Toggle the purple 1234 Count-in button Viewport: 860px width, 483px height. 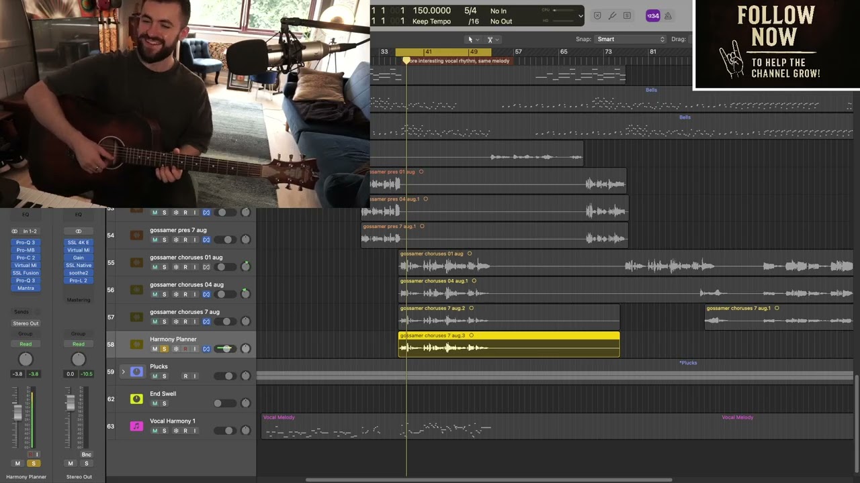(652, 15)
